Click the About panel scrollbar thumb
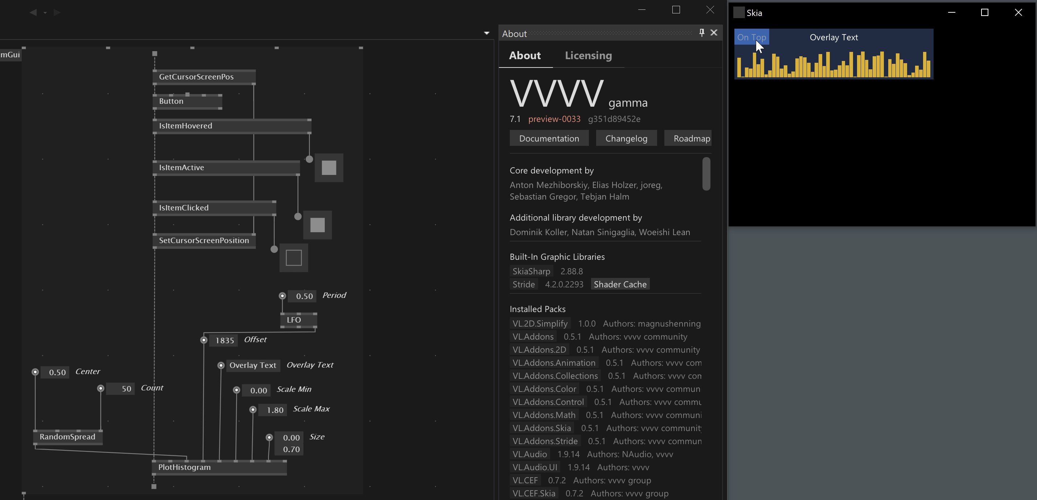The width and height of the screenshot is (1037, 500). (706, 173)
